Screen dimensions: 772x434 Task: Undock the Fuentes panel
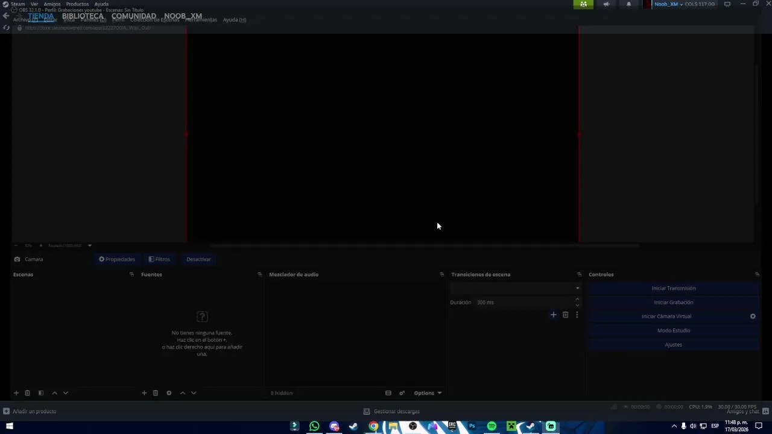(x=259, y=274)
